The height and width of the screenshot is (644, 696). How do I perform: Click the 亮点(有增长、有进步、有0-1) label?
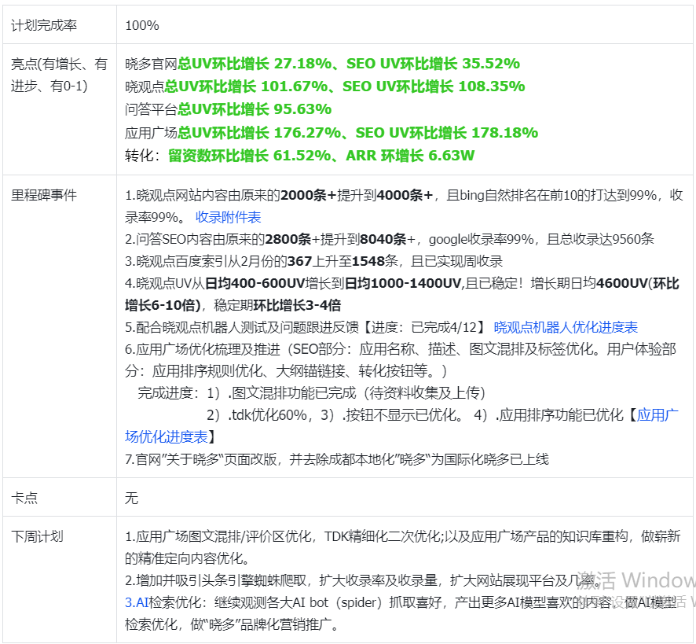[60, 75]
